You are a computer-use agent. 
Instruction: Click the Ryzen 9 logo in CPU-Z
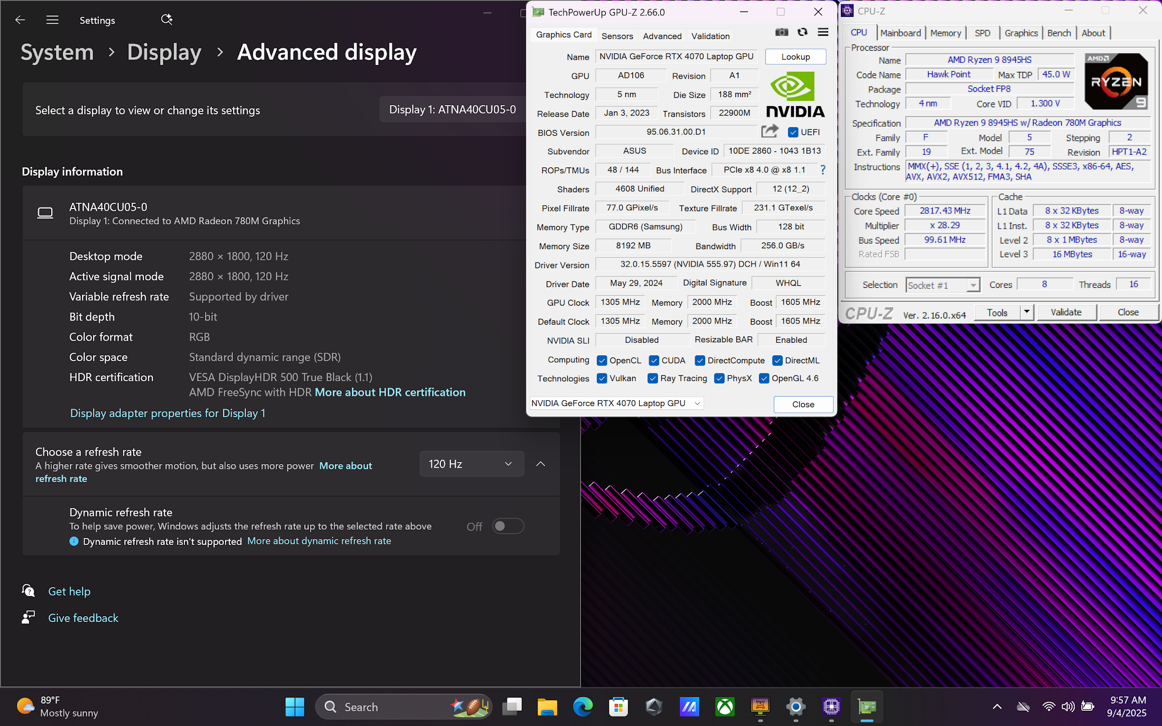click(x=1116, y=81)
